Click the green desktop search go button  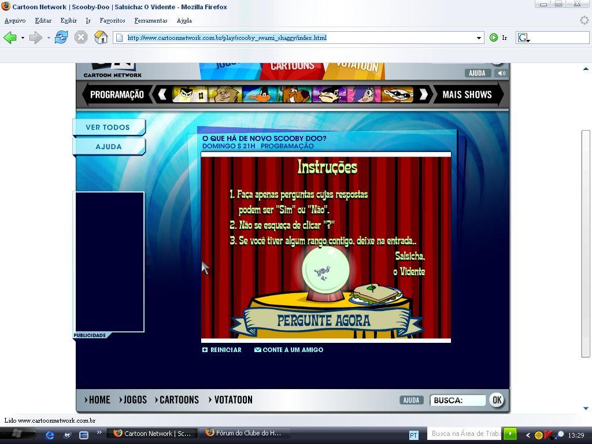pos(510,434)
